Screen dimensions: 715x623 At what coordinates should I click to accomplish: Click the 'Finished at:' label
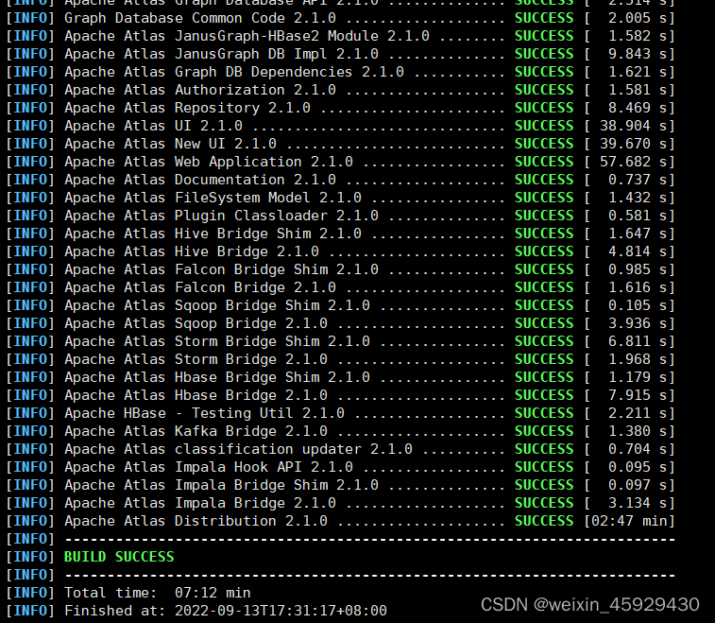coord(115,611)
